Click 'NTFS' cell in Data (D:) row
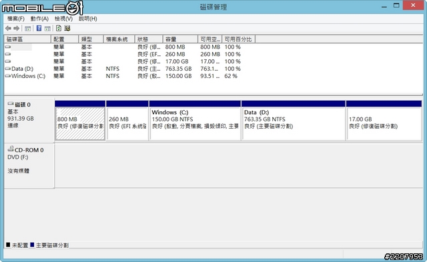 coord(113,69)
